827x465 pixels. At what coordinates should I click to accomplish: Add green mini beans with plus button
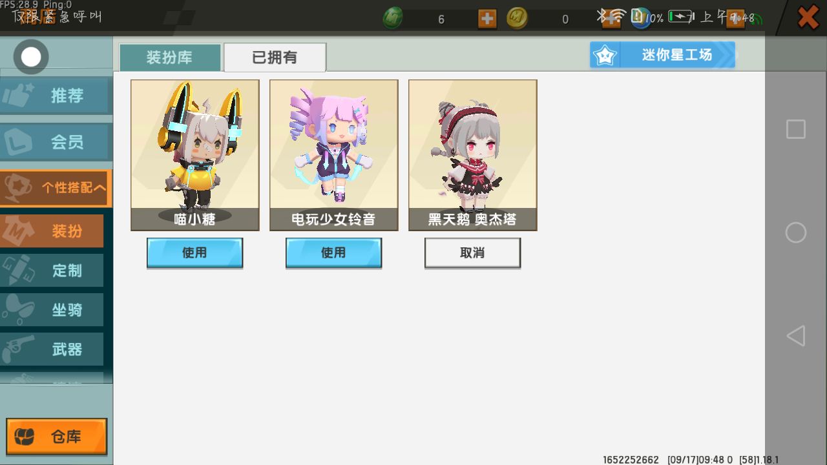pyautogui.click(x=487, y=19)
